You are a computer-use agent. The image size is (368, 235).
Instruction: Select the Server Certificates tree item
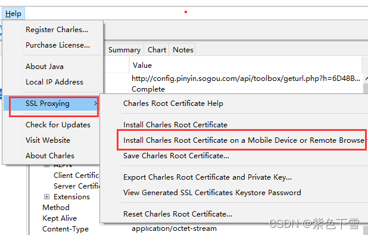coord(76,186)
